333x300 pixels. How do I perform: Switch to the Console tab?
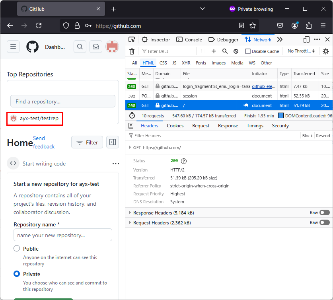189,40
